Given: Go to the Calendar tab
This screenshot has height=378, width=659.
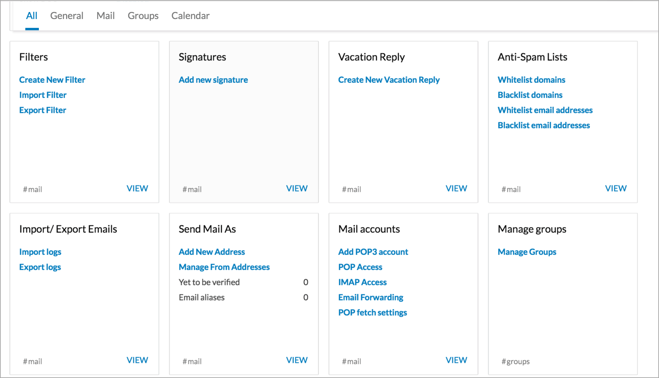Looking at the screenshot, I should tap(190, 16).
